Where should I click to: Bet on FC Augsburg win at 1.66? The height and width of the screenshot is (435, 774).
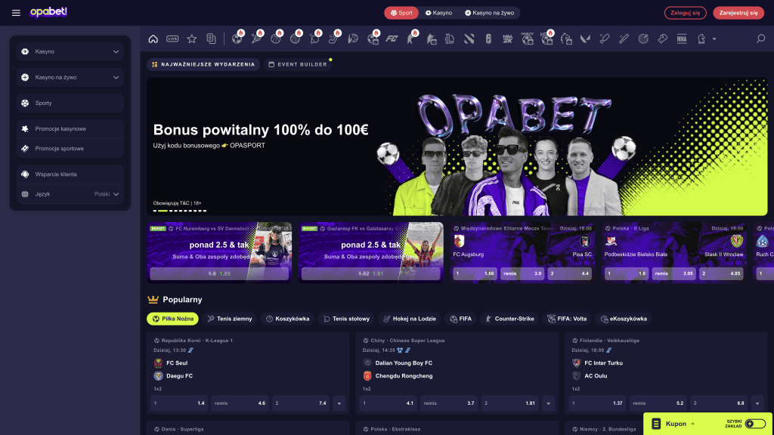pos(475,273)
